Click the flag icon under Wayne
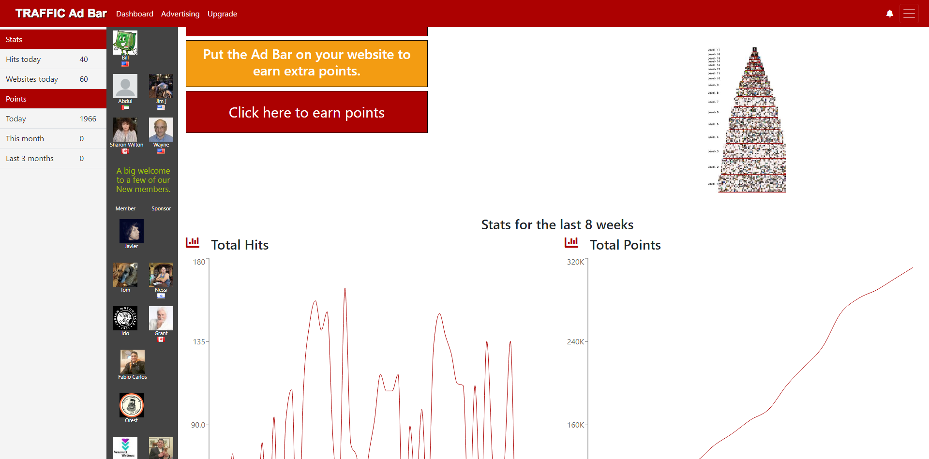 161,151
